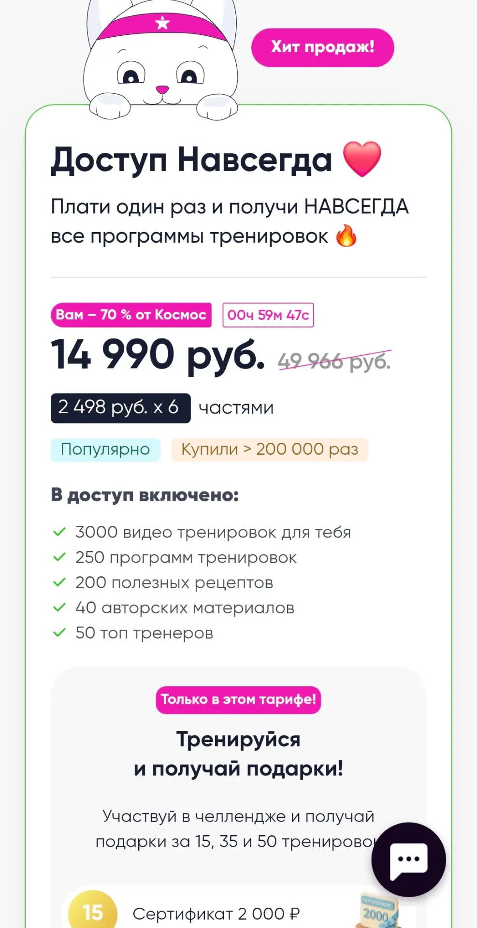Tap the countdown timer 00ч 59м 47с
Image resolution: width=477 pixels, height=928 pixels.
coord(268,315)
